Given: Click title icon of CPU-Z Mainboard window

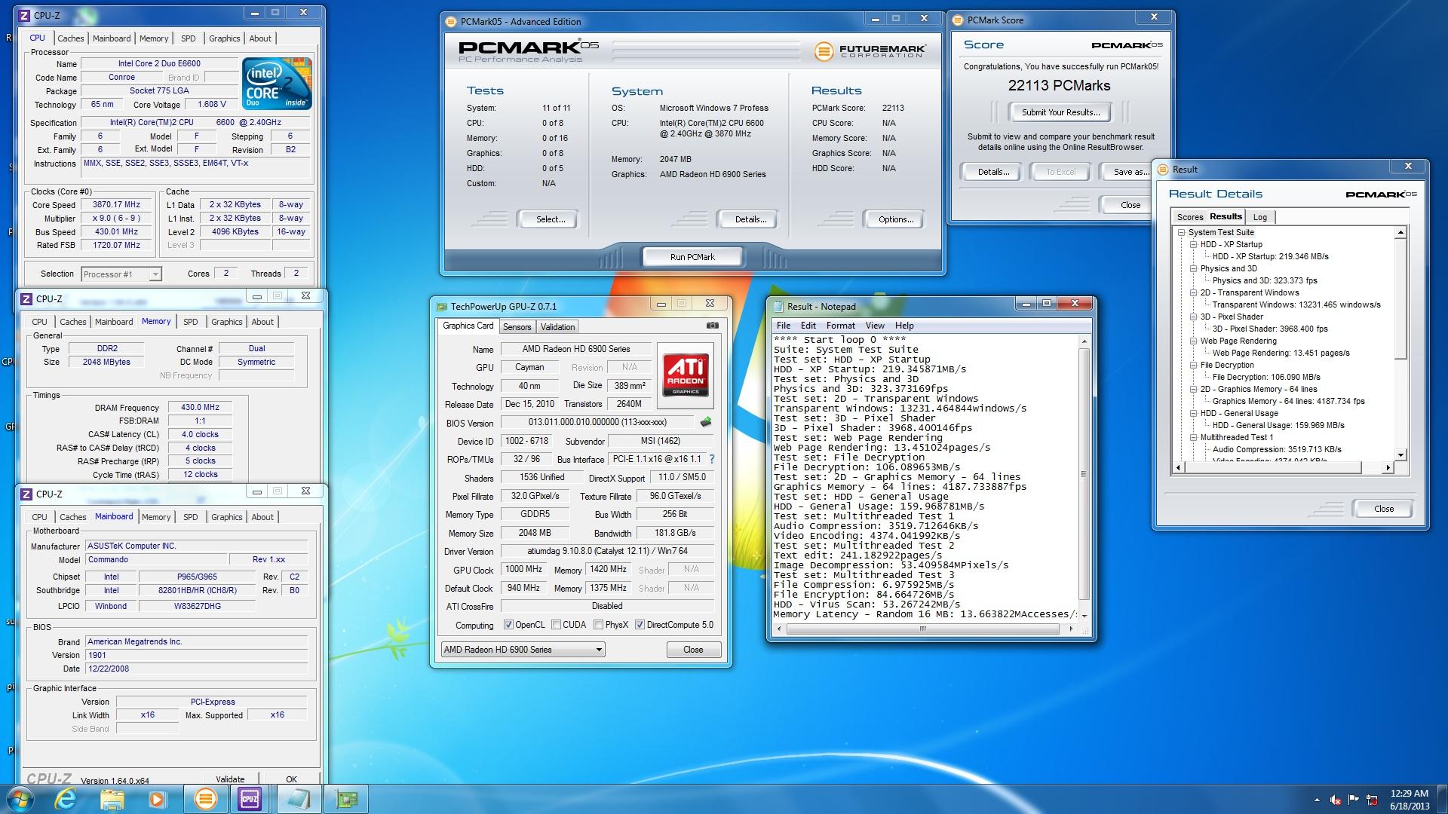Looking at the screenshot, I should (x=26, y=494).
